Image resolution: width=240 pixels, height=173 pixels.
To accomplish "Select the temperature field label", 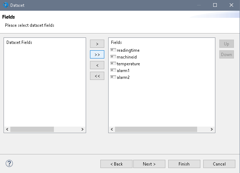I will point(128,64).
